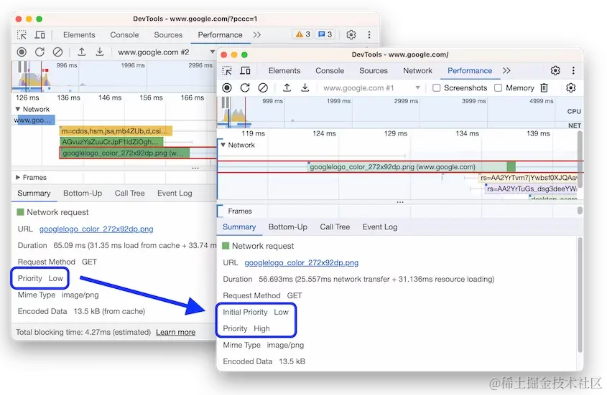Viewport: 607px width, 395px height.
Task: Select Performance tab in front window
Action: click(x=470, y=71)
